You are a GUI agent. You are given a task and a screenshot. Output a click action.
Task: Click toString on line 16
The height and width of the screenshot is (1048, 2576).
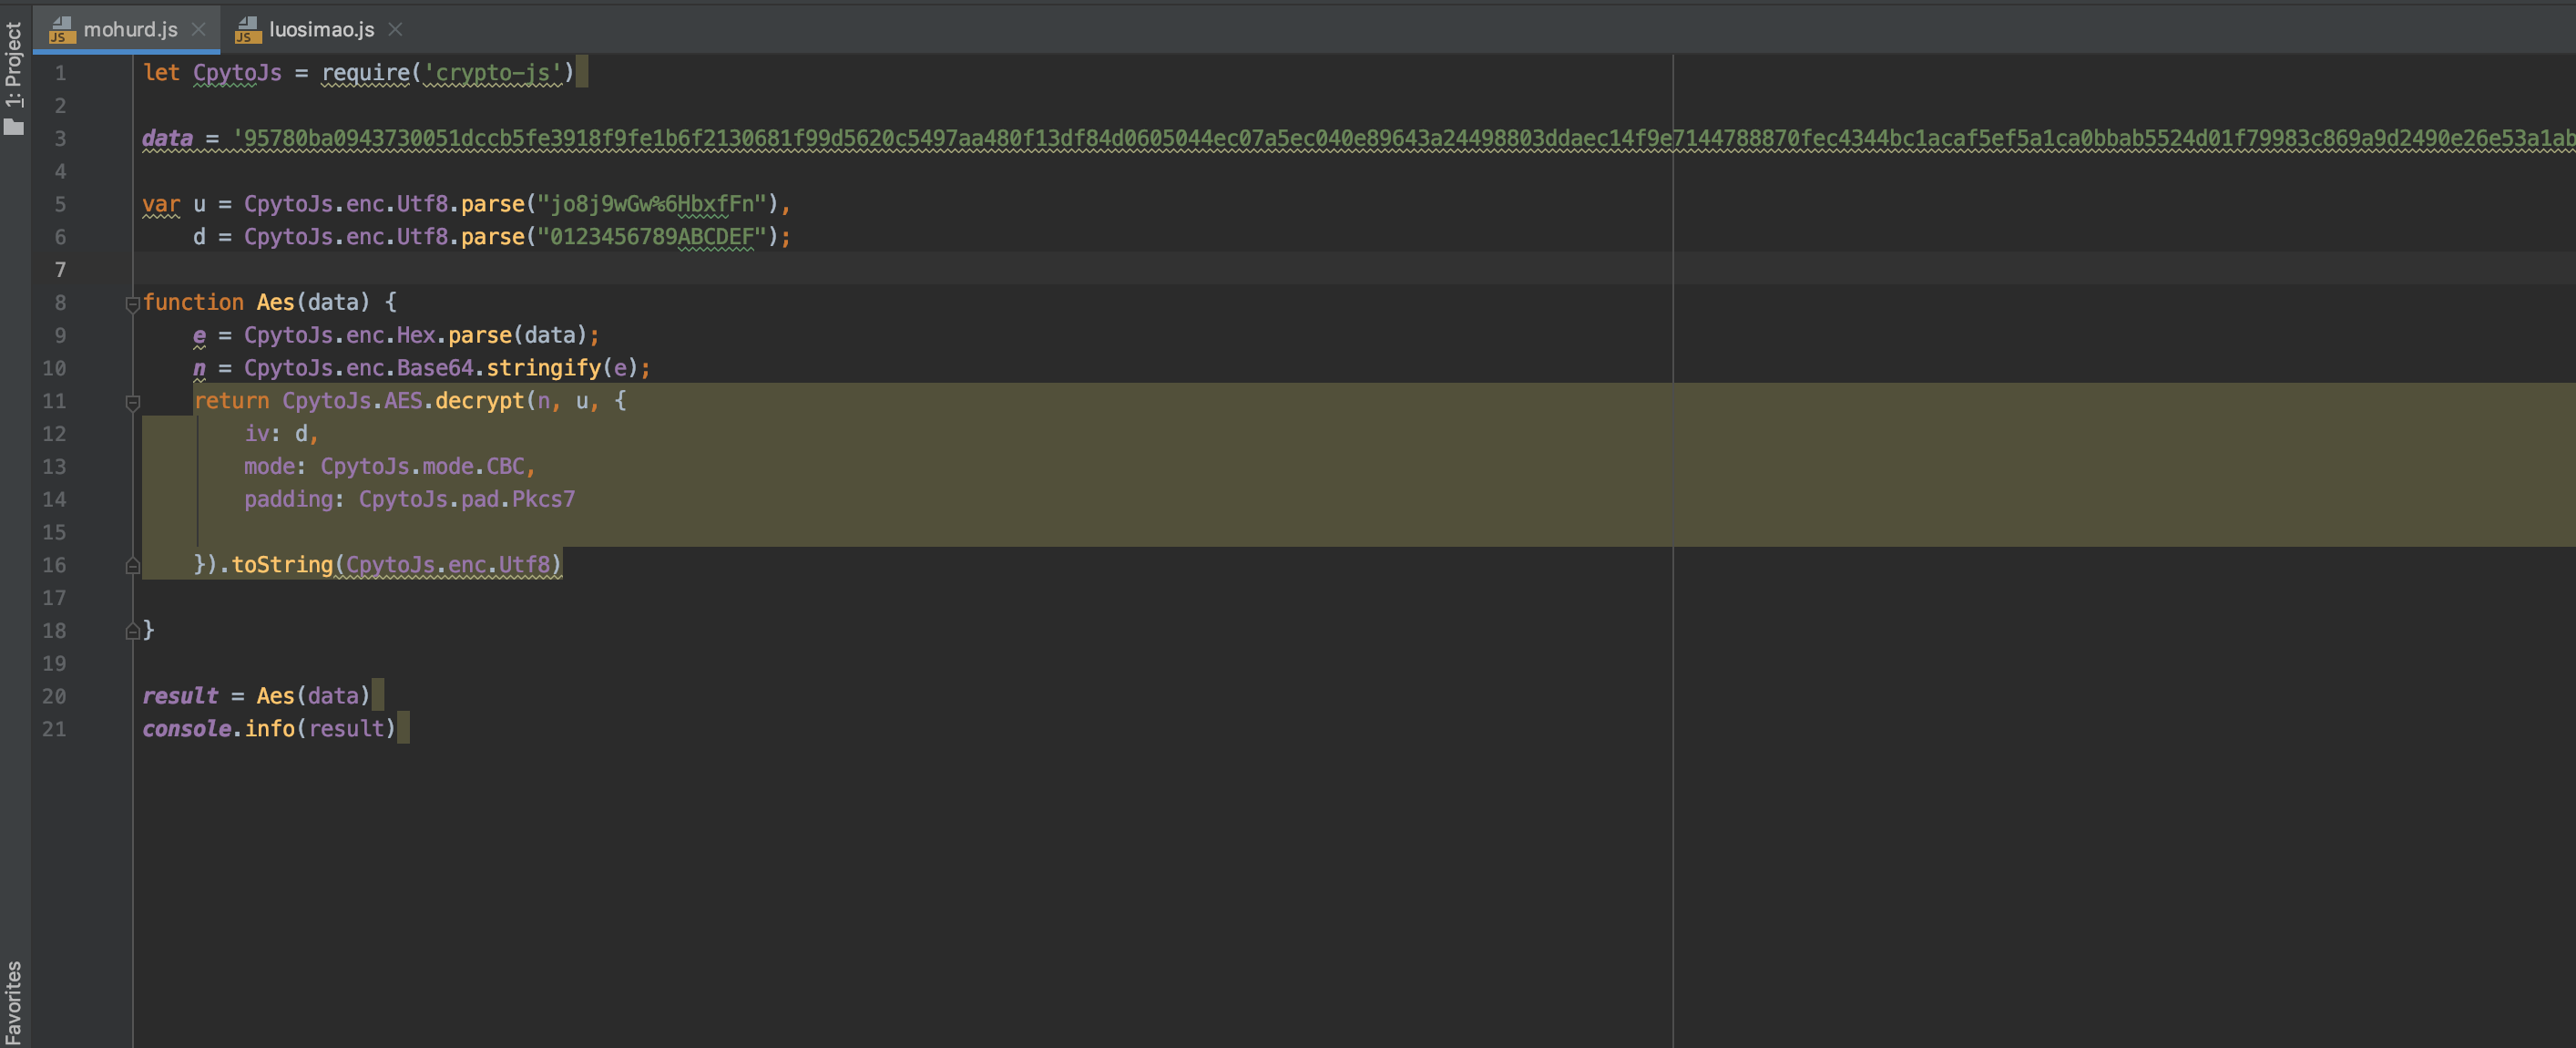pyautogui.click(x=282, y=565)
